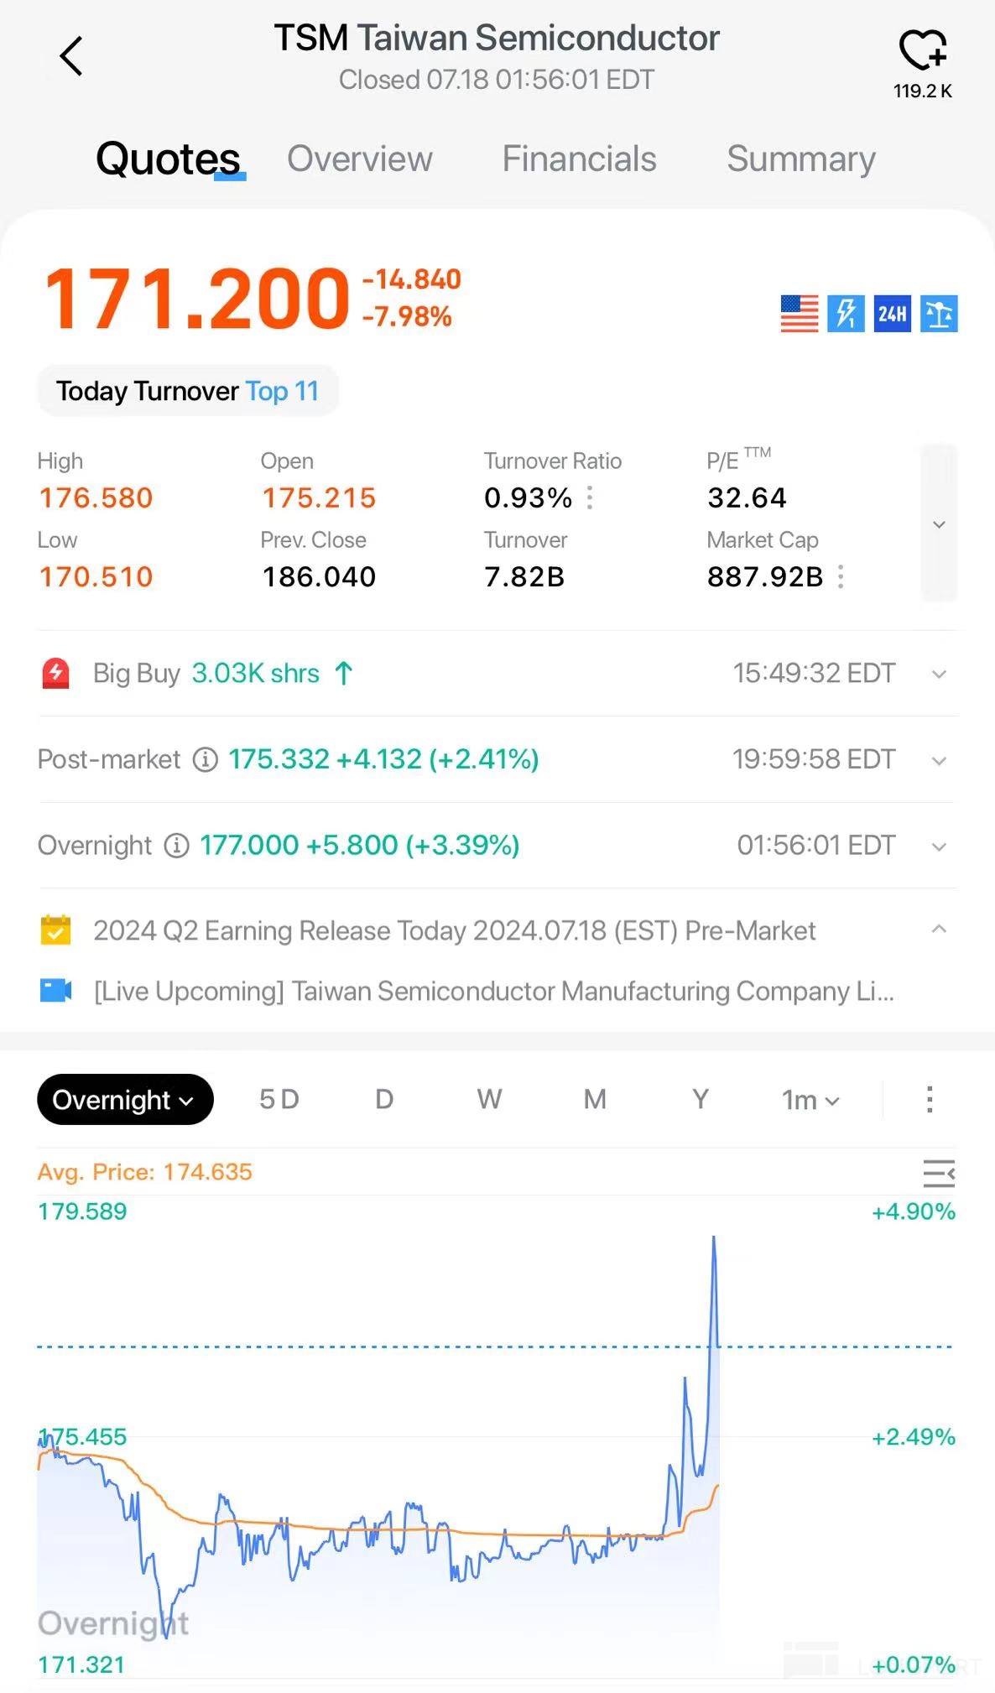995x1693 pixels.
Task: Expand the Post-market row
Action: [939, 760]
